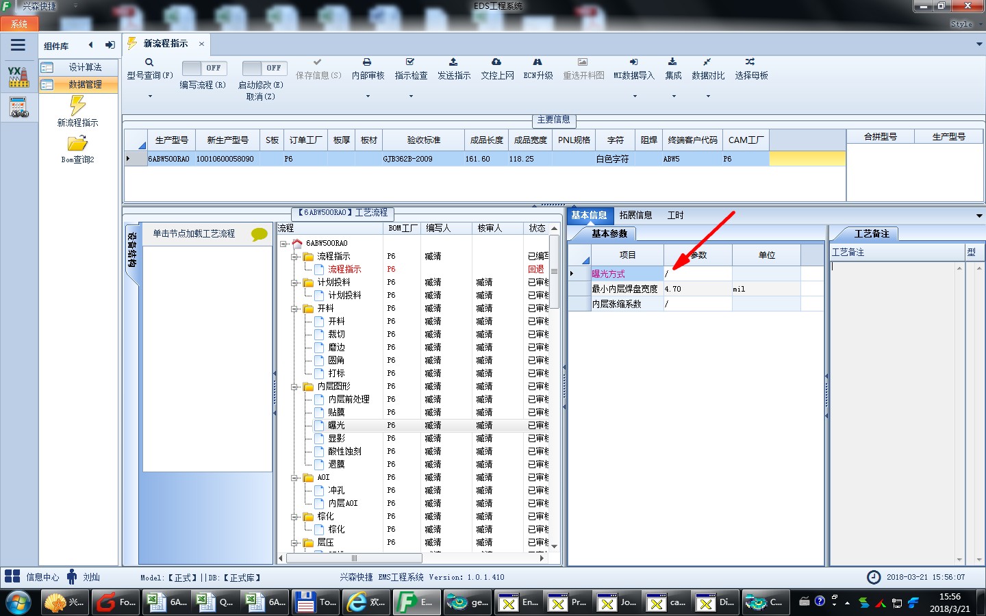The width and height of the screenshot is (986, 616).
Task: Select 内层AOI tree node
Action: point(342,504)
